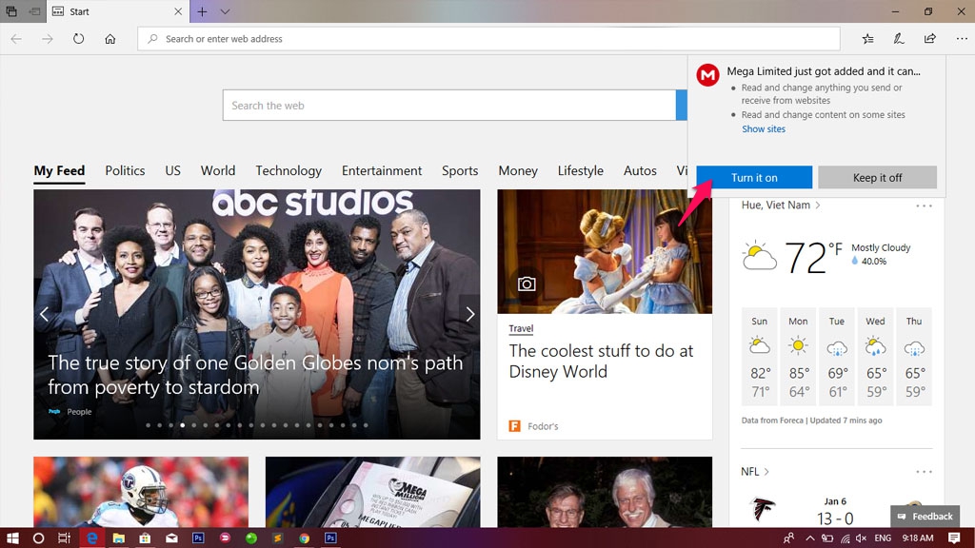
Task: Switch to the Money tab
Action: click(517, 170)
